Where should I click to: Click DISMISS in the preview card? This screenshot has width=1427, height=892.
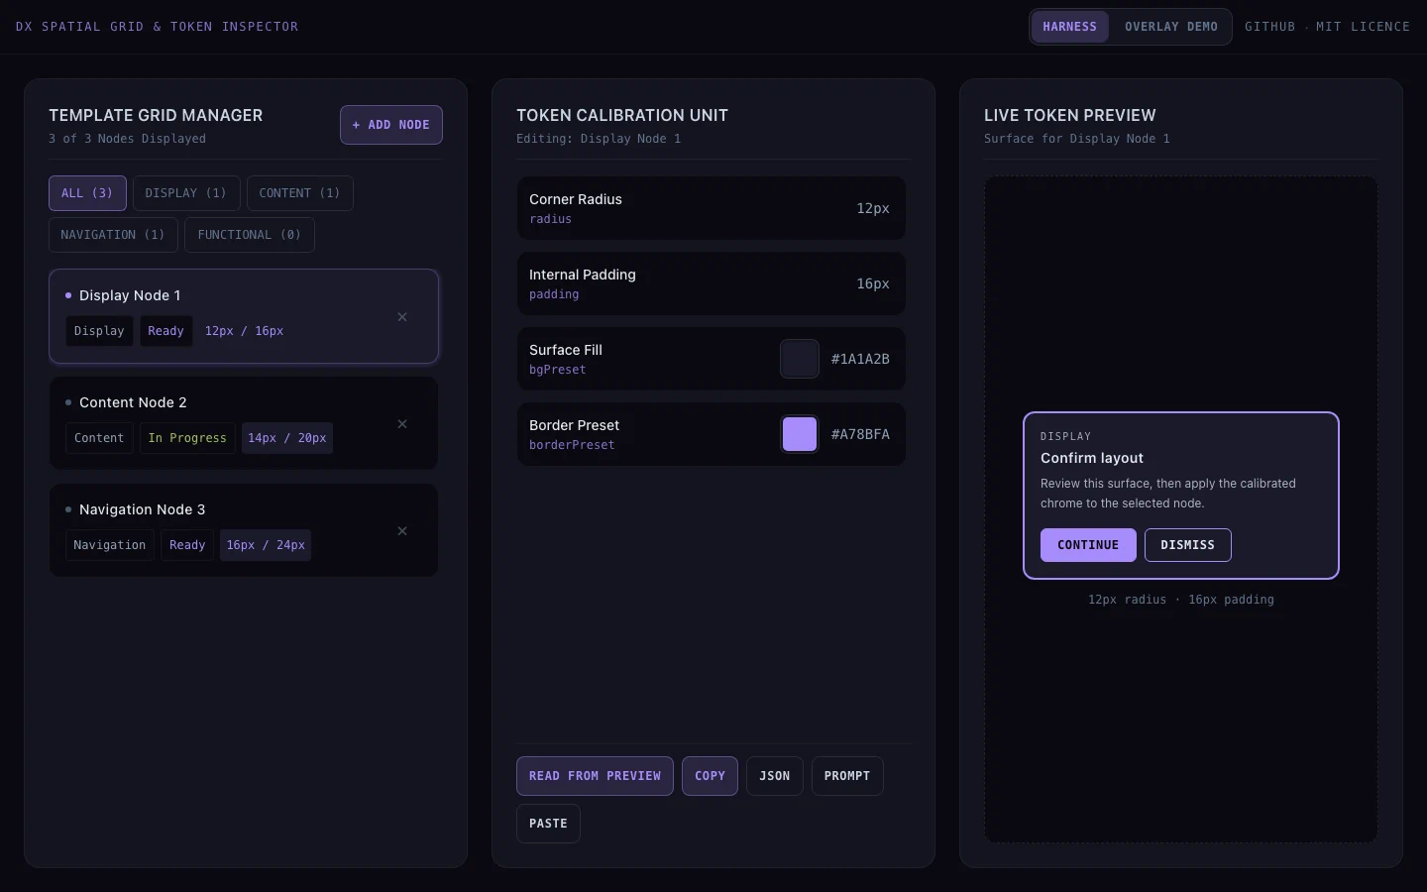point(1188,545)
